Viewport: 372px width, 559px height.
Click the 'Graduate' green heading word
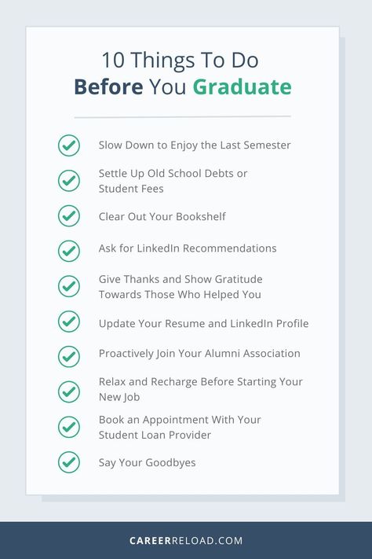(242, 87)
